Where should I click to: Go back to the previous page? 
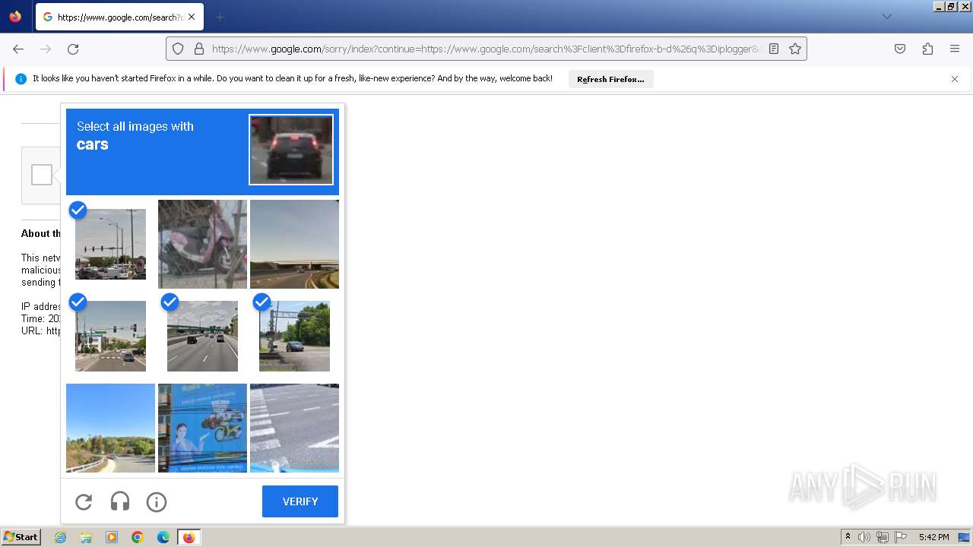click(x=18, y=49)
